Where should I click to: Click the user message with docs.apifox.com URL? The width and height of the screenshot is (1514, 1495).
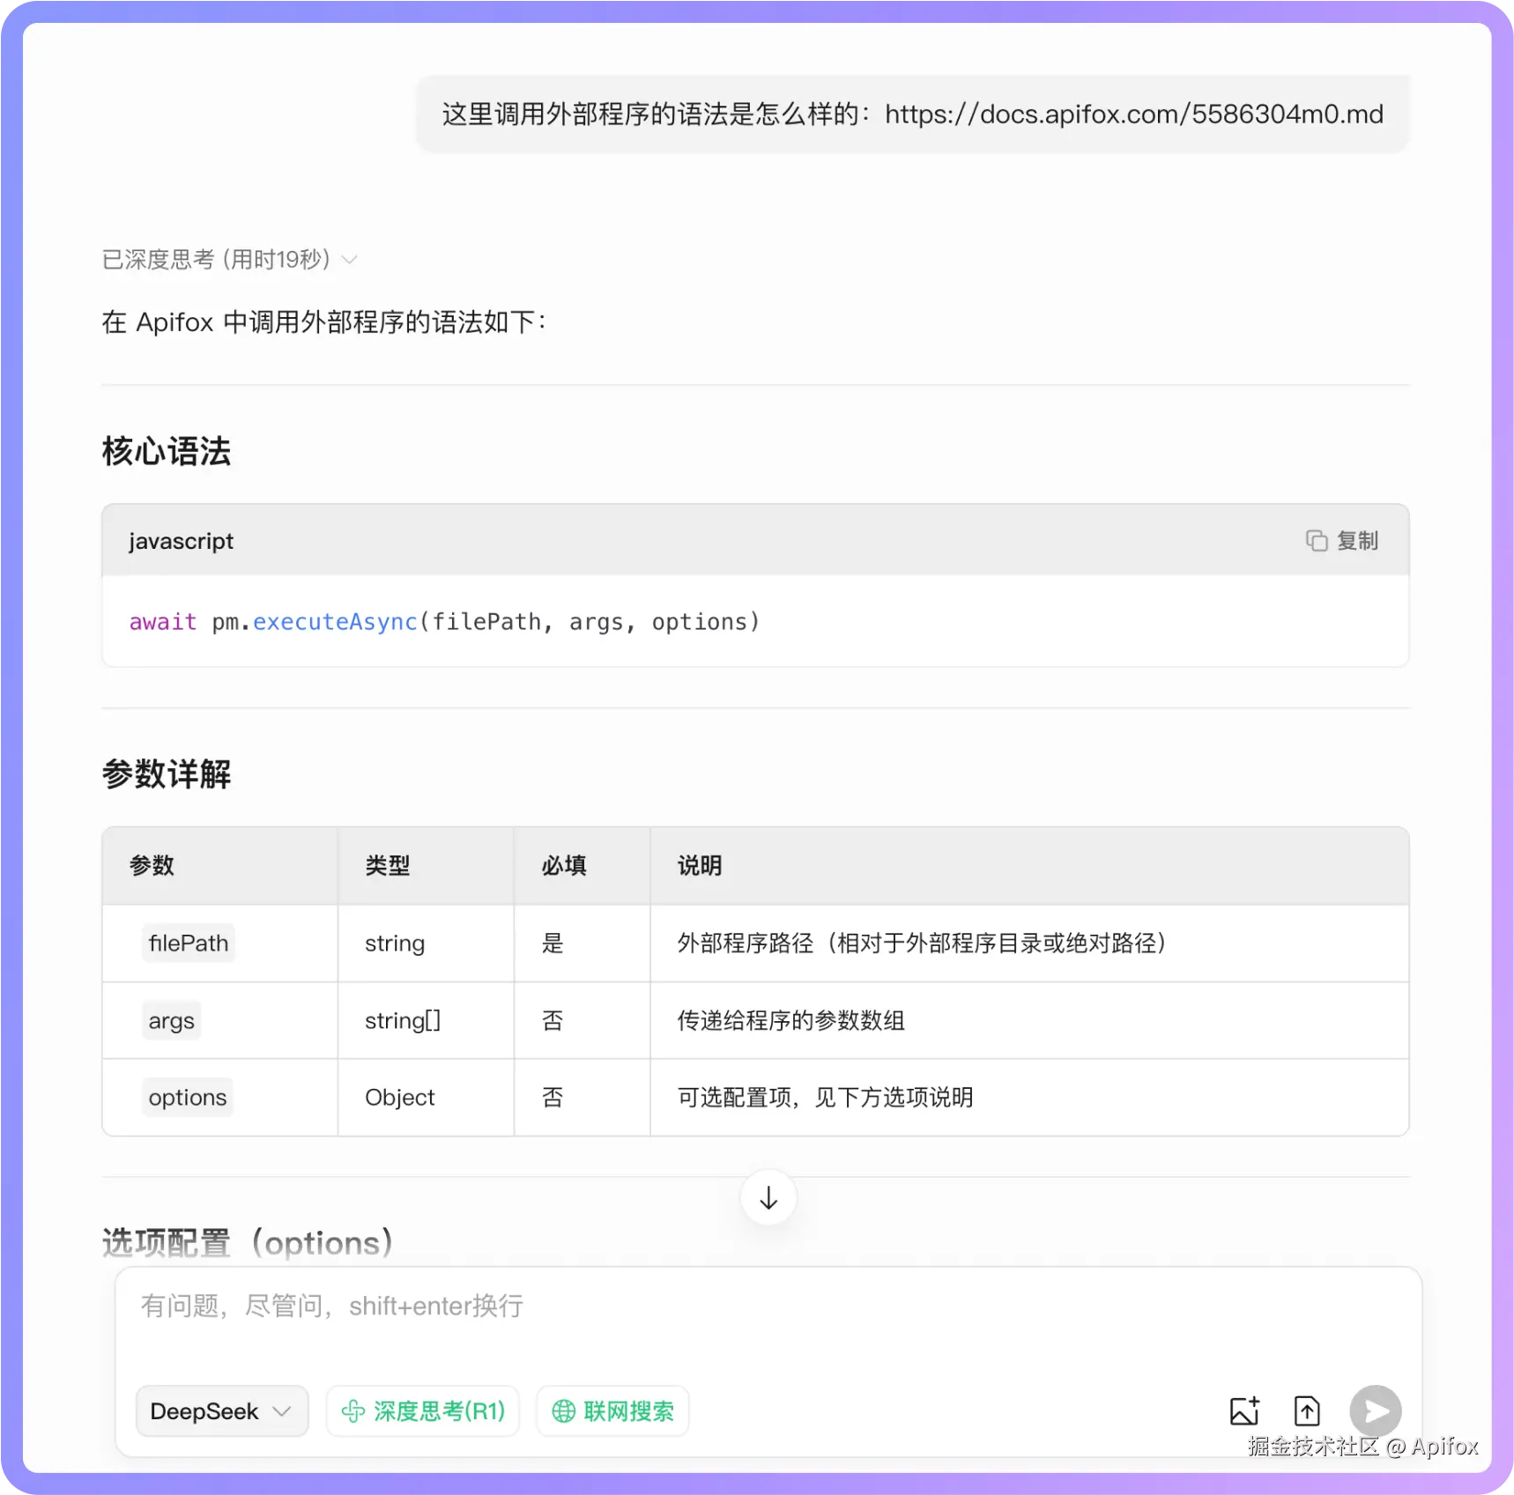pos(912,115)
